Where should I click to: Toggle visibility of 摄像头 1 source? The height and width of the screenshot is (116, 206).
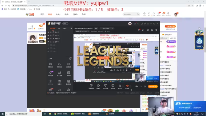pos(48,38)
